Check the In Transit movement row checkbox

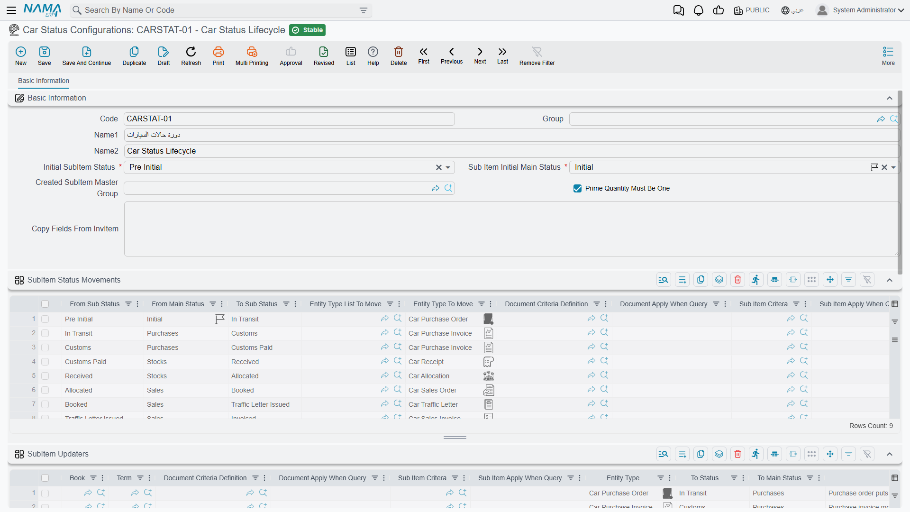(45, 334)
